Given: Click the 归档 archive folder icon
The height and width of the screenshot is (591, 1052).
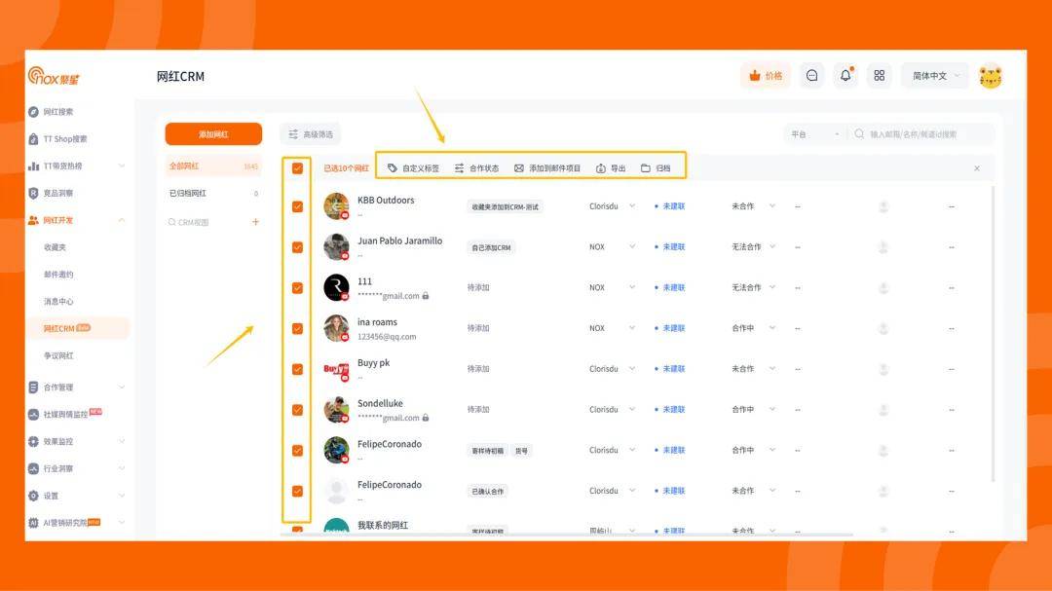Looking at the screenshot, I should click(646, 168).
